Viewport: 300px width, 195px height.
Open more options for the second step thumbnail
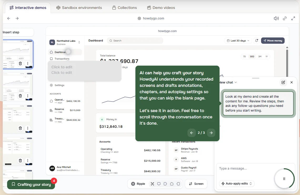click(28, 96)
